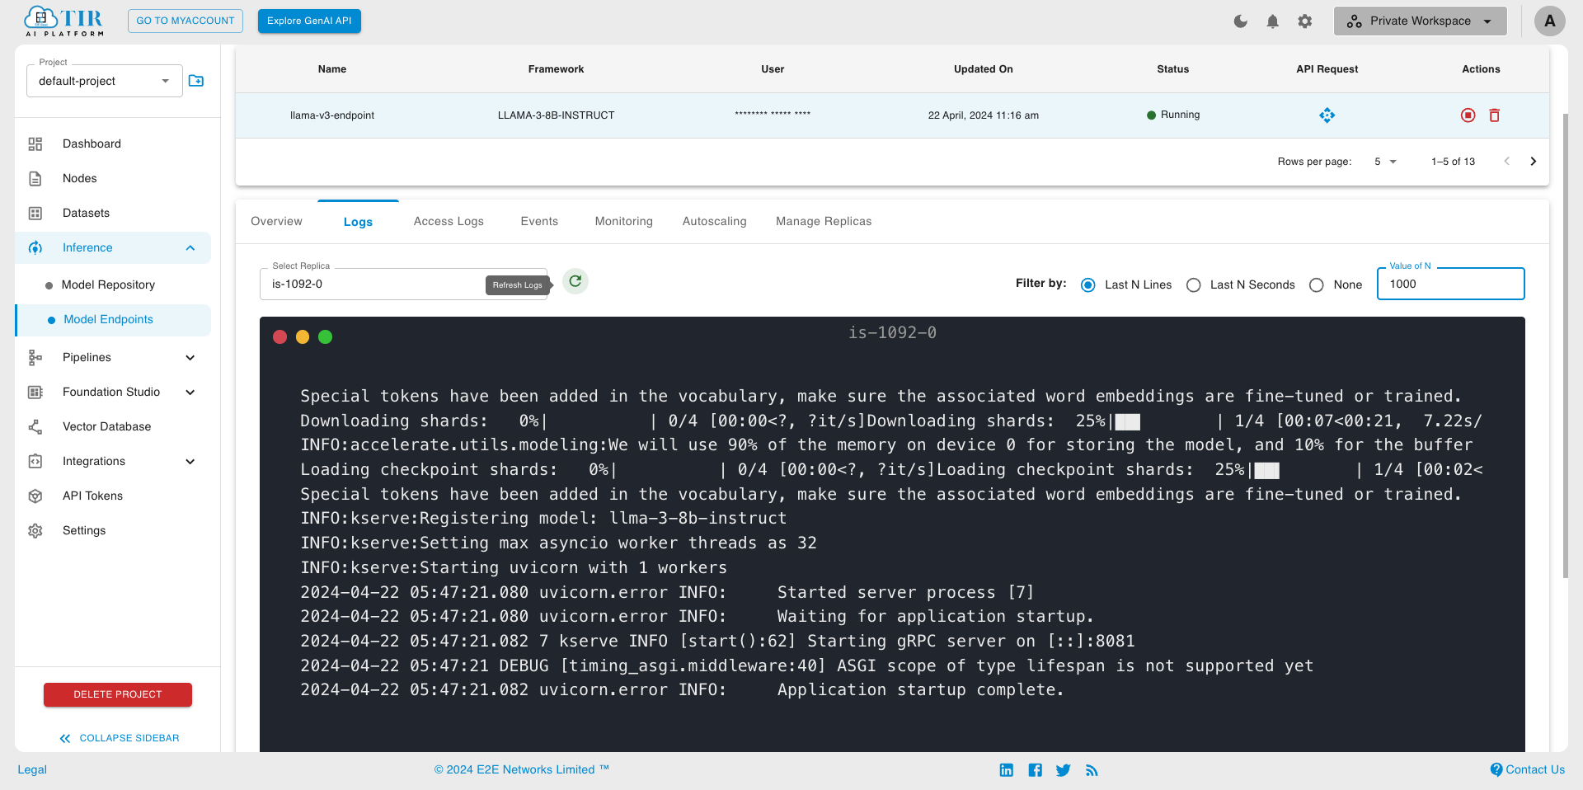This screenshot has height=790, width=1583.
Task: Select the Last N Lines radio button
Action: click(1088, 284)
